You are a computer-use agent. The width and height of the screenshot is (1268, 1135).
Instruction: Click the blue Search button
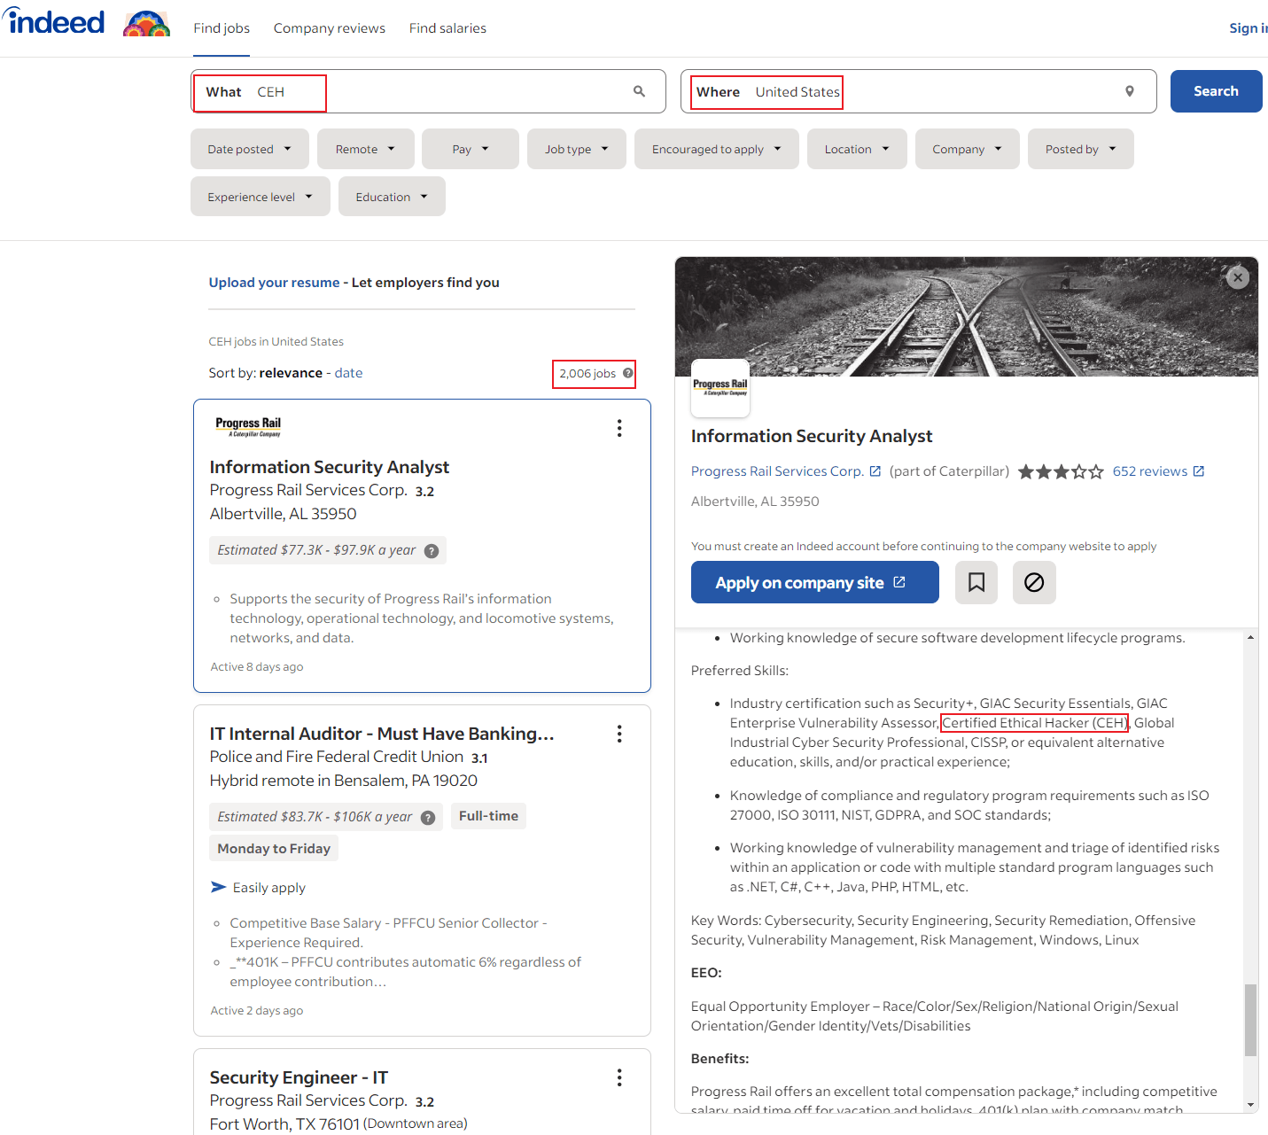[x=1216, y=91]
